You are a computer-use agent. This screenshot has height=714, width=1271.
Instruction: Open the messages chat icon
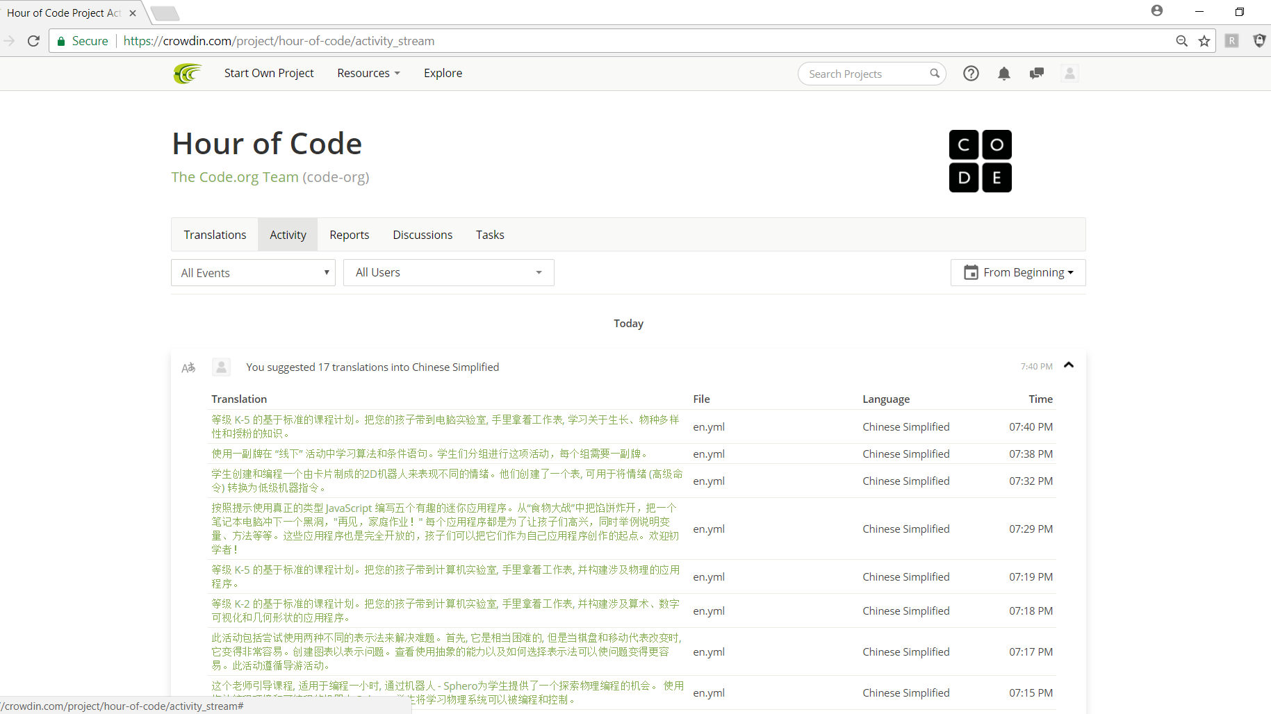point(1036,74)
